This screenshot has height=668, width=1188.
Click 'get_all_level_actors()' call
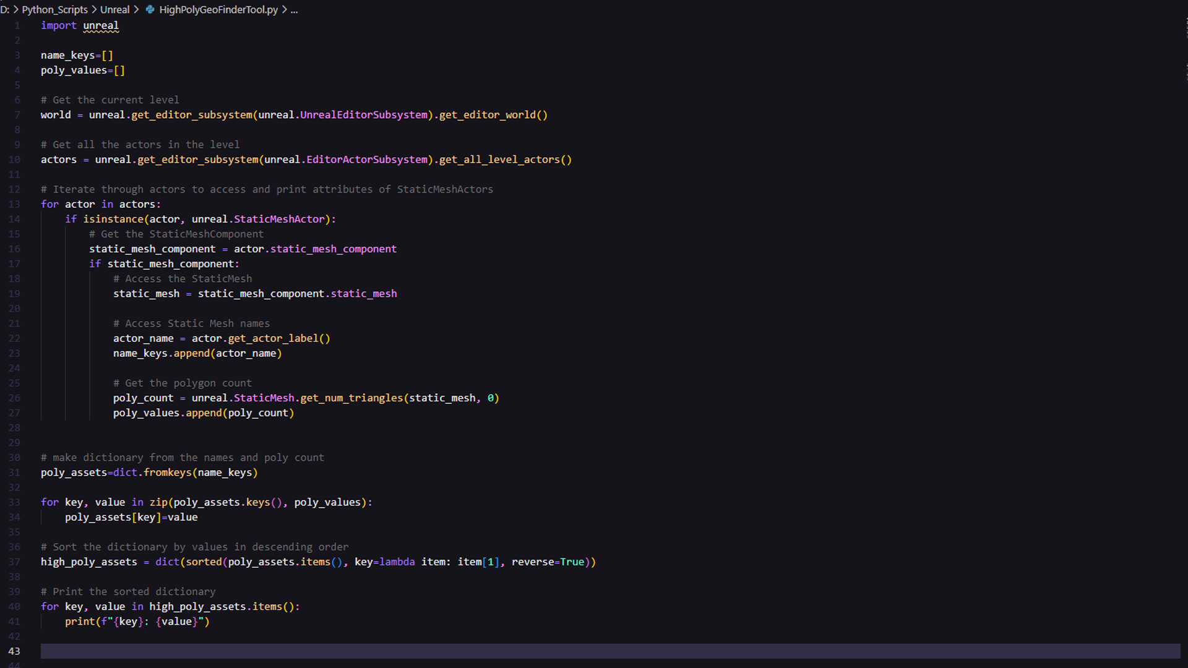[x=506, y=159]
